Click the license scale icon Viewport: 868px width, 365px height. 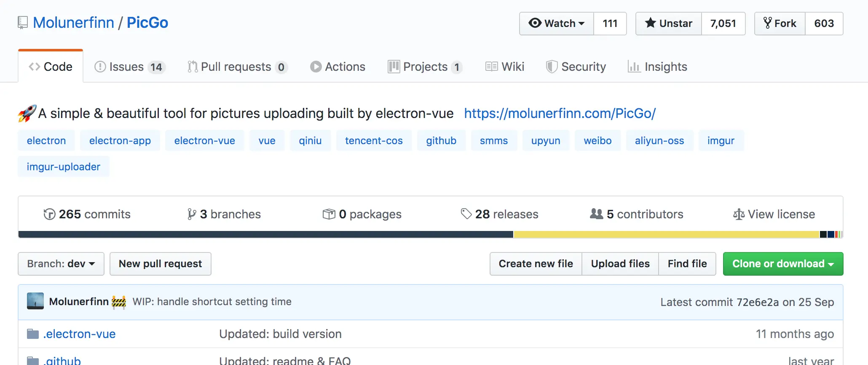click(739, 215)
